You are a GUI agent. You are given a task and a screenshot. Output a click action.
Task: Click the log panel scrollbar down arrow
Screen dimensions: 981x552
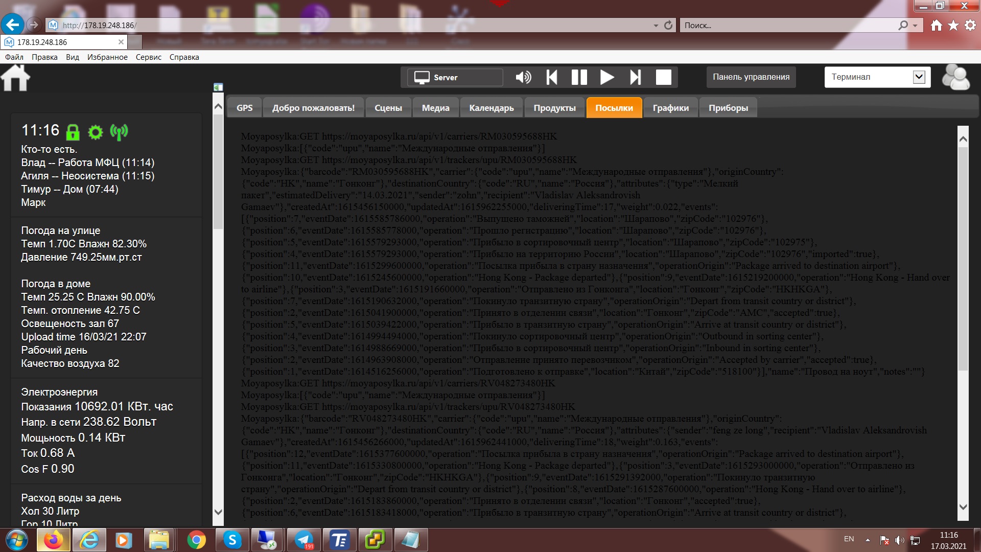tap(963, 507)
